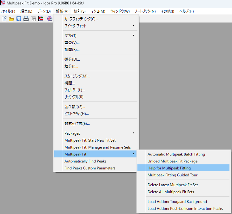232x214 pixels.
Task: Select 微分(D)... menu entry
Action: point(96,59)
